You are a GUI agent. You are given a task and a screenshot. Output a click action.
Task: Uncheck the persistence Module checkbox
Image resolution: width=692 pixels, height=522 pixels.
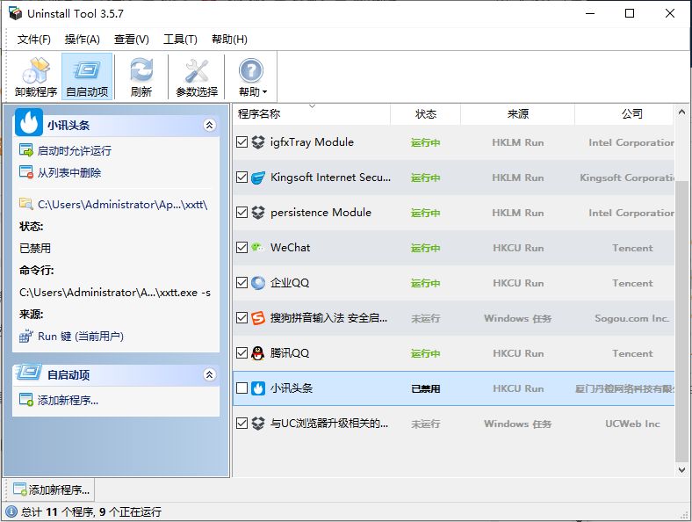241,213
